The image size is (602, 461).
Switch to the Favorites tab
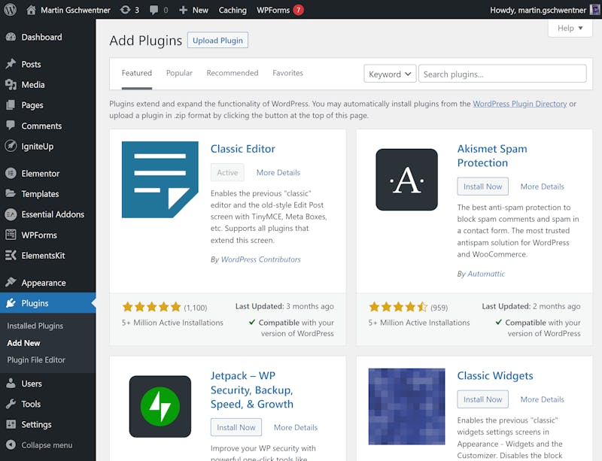tap(288, 73)
